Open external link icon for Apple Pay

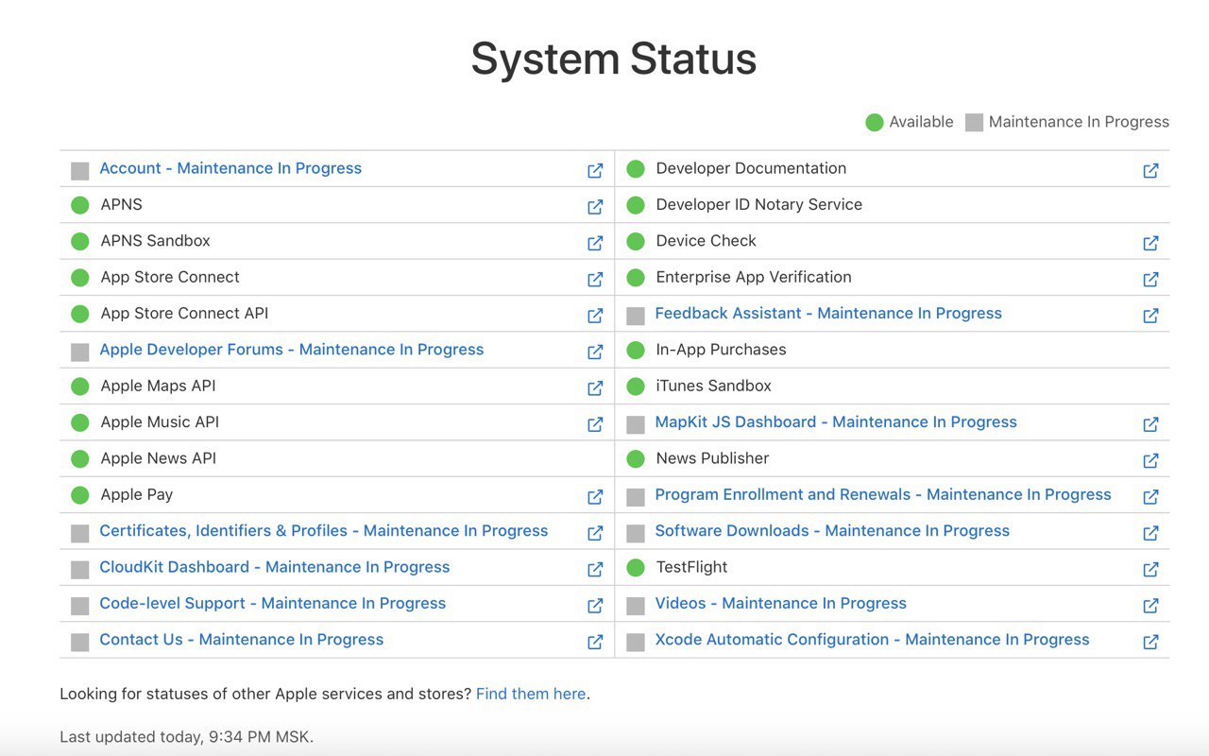(595, 496)
